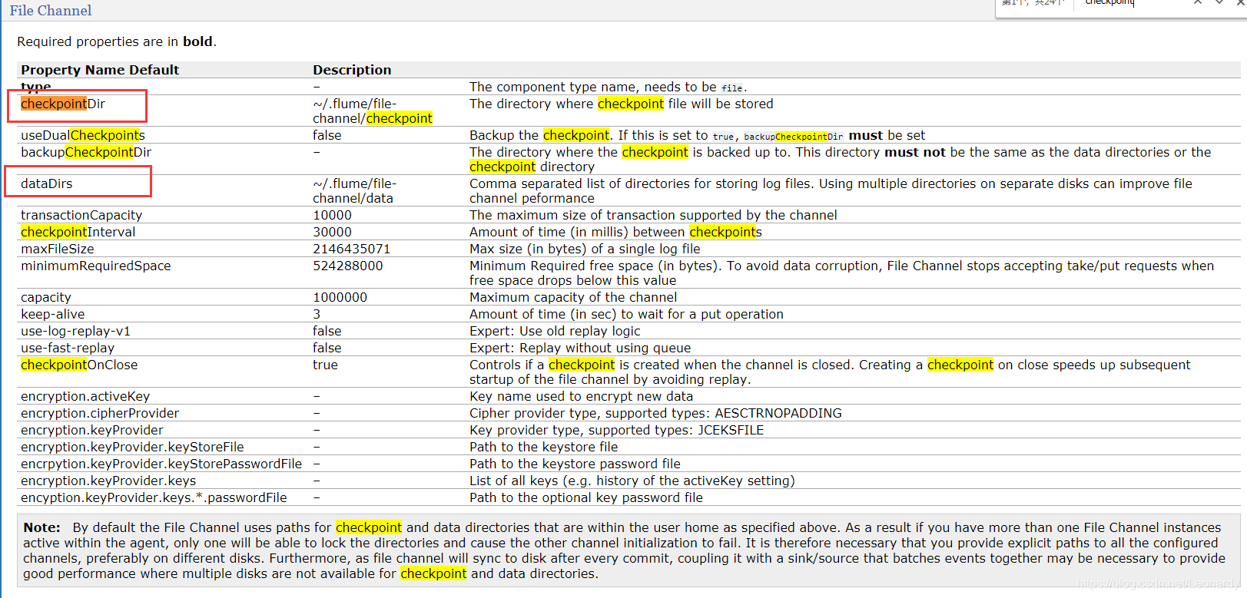Select the 'checkpointInterval' property name
The height and width of the screenshot is (598, 1247).
78,232
